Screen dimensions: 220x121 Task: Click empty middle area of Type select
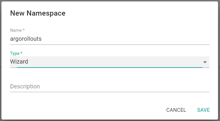click(x=115, y=62)
